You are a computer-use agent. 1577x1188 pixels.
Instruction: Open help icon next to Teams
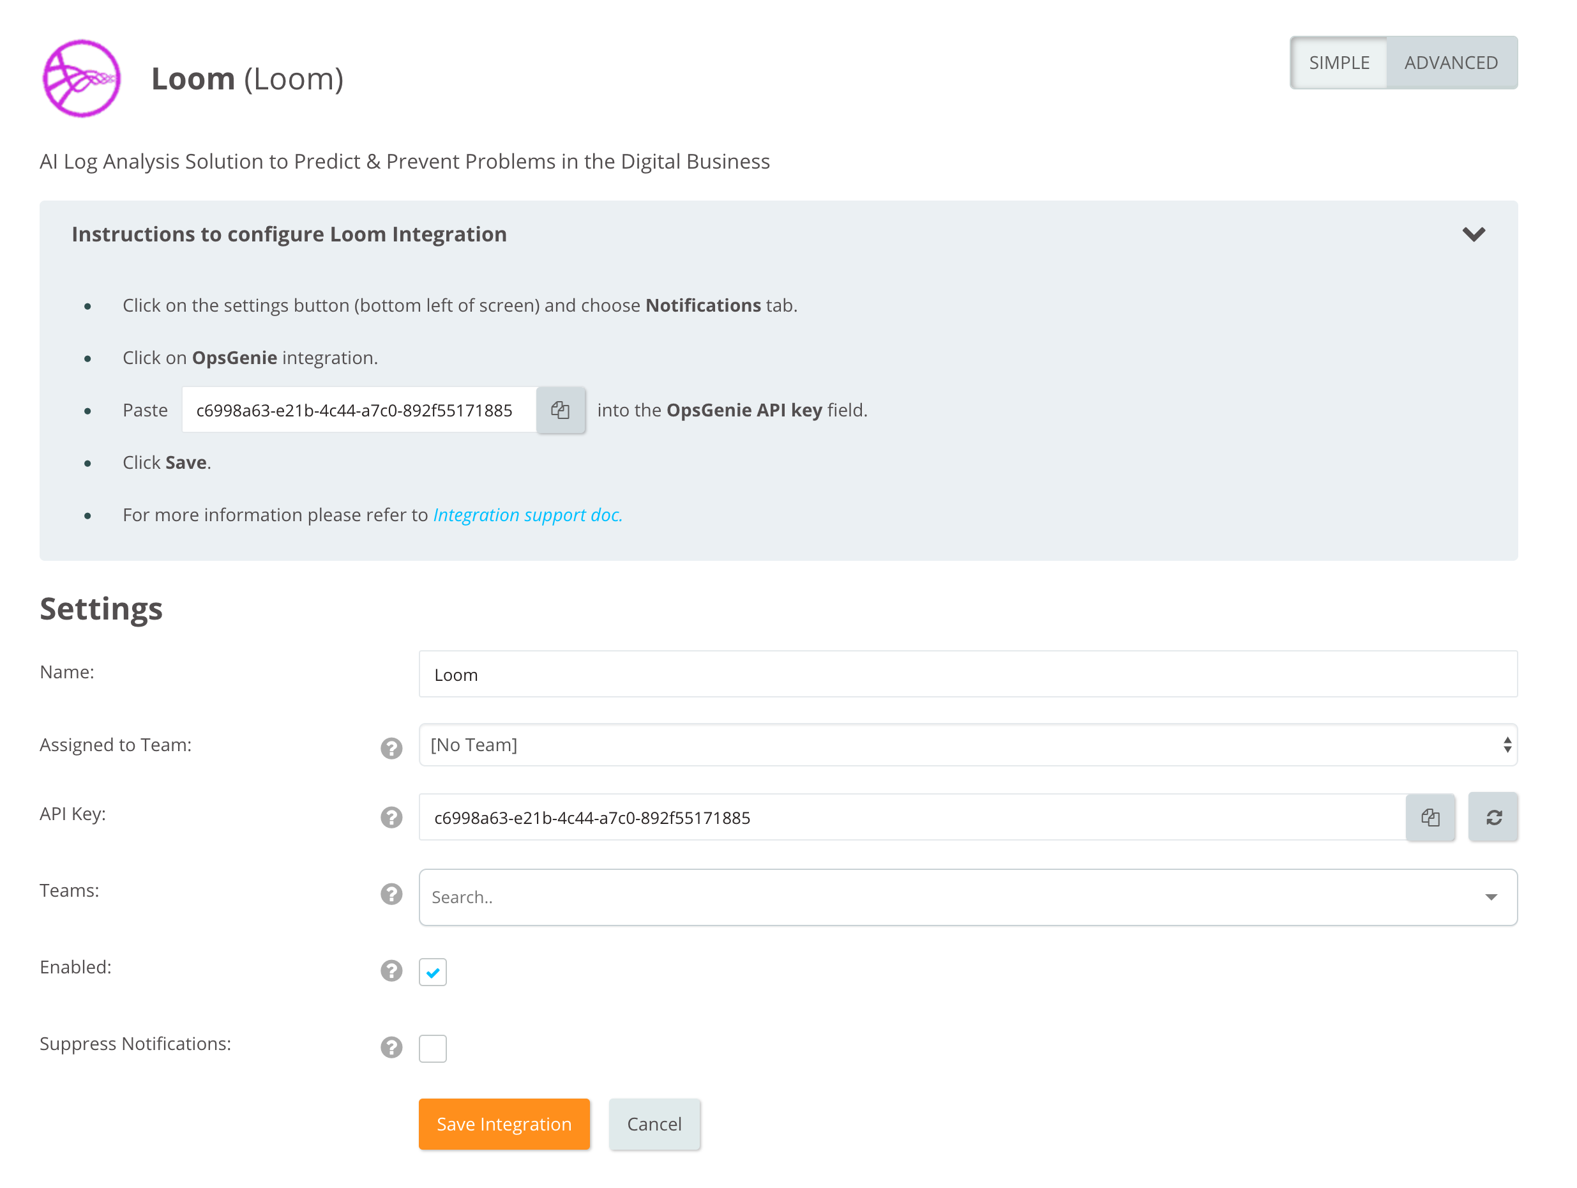[x=391, y=894]
